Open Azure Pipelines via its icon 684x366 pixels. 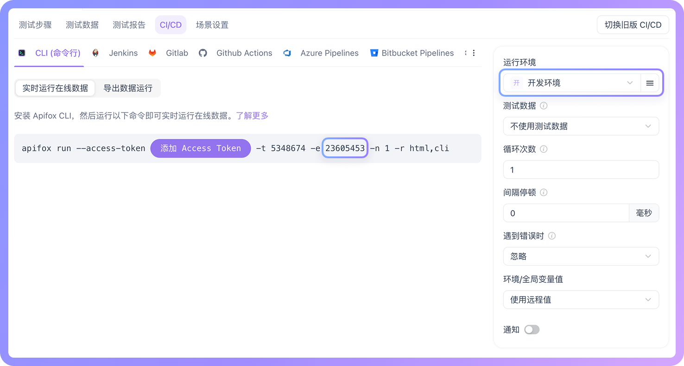(287, 53)
